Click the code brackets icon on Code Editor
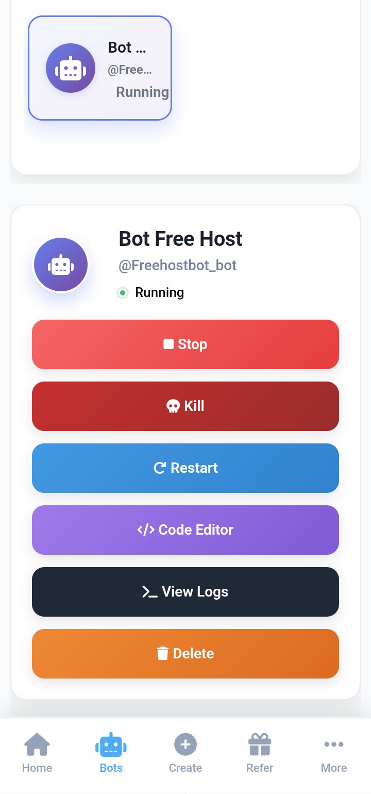 (x=146, y=530)
